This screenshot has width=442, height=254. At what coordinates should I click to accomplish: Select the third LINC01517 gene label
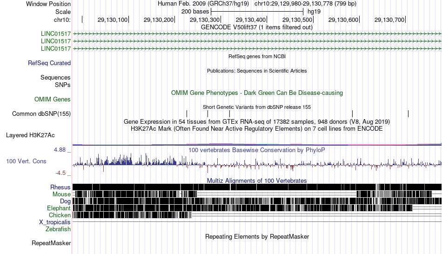56,48
